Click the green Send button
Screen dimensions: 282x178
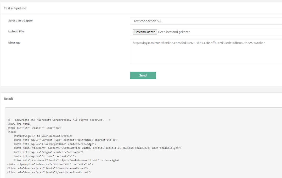click(x=143, y=75)
